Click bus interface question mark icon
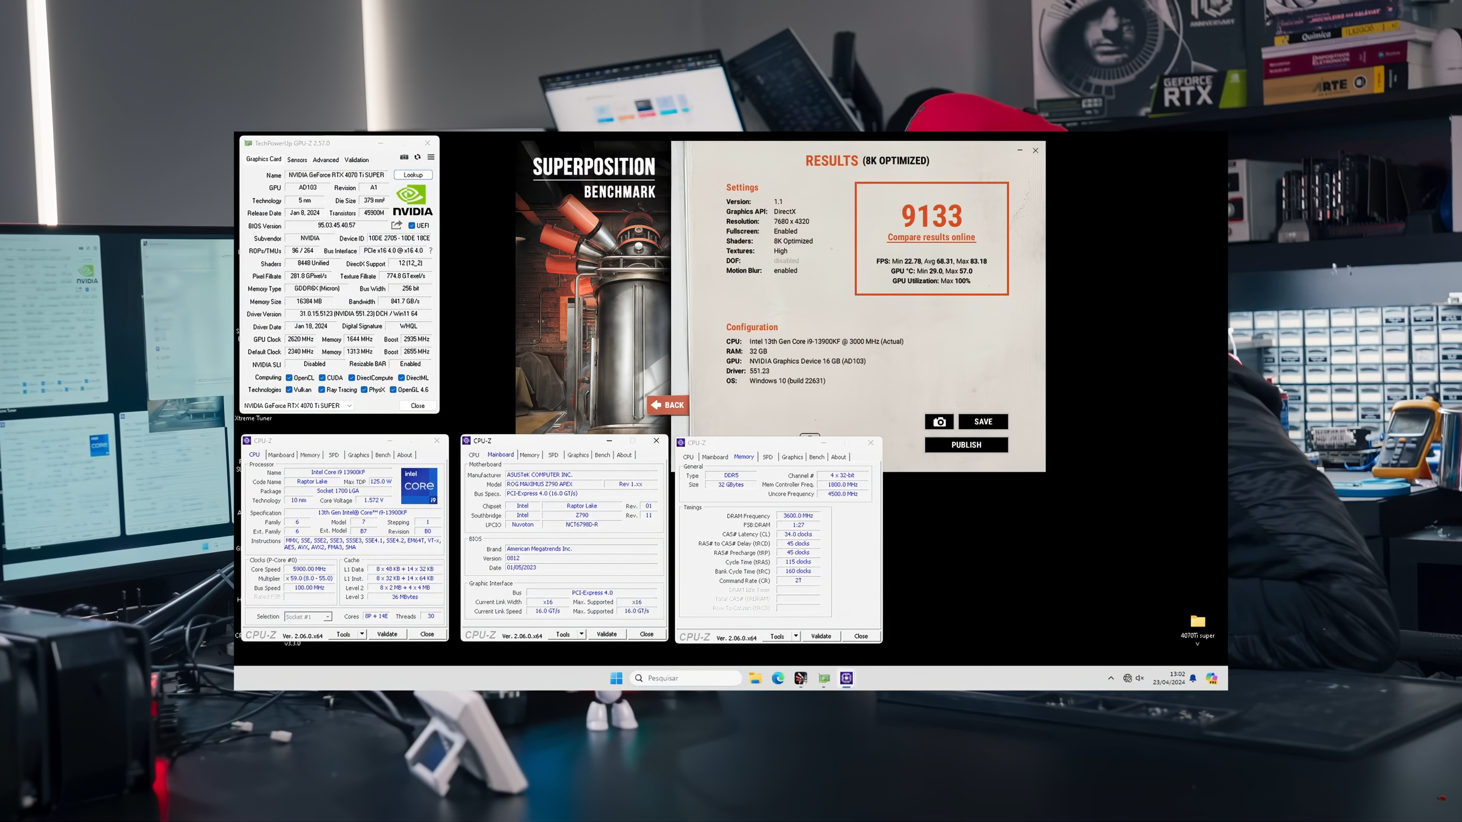Viewport: 1462px width, 822px height. pyautogui.click(x=431, y=251)
